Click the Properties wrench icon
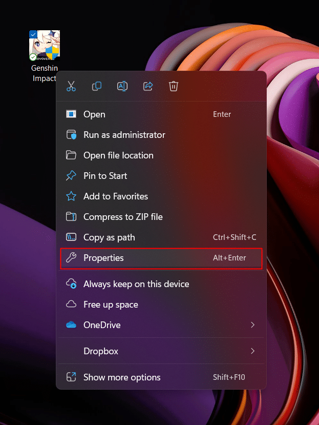 point(71,257)
